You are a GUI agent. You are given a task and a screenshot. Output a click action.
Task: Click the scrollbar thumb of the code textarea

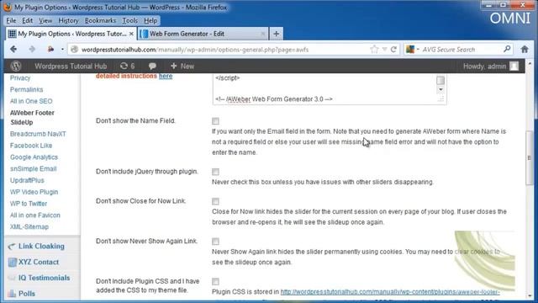(440, 81)
